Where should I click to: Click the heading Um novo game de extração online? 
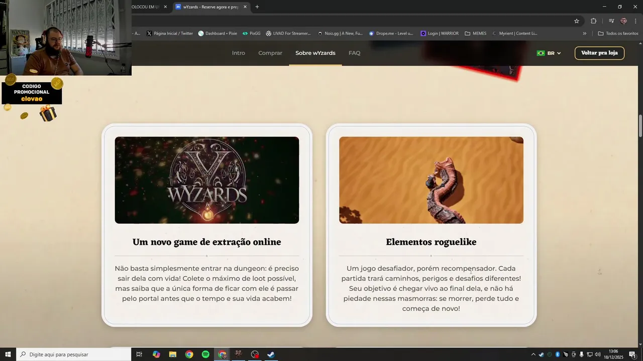click(x=206, y=242)
